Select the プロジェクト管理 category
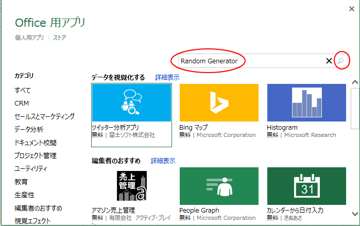This screenshot has width=360, height=226. pyautogui.click(x=36, y=155)
